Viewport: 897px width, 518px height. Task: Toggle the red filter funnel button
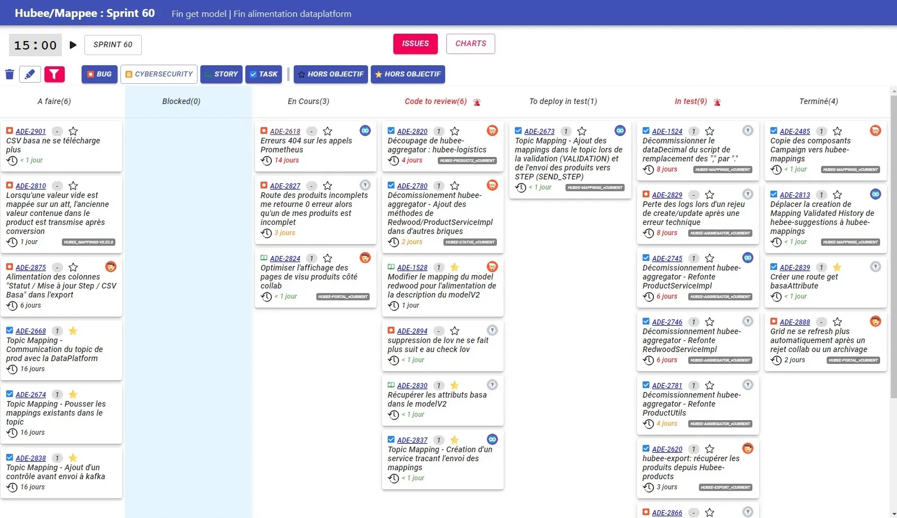pyautogui.click(x=55, y=74)
